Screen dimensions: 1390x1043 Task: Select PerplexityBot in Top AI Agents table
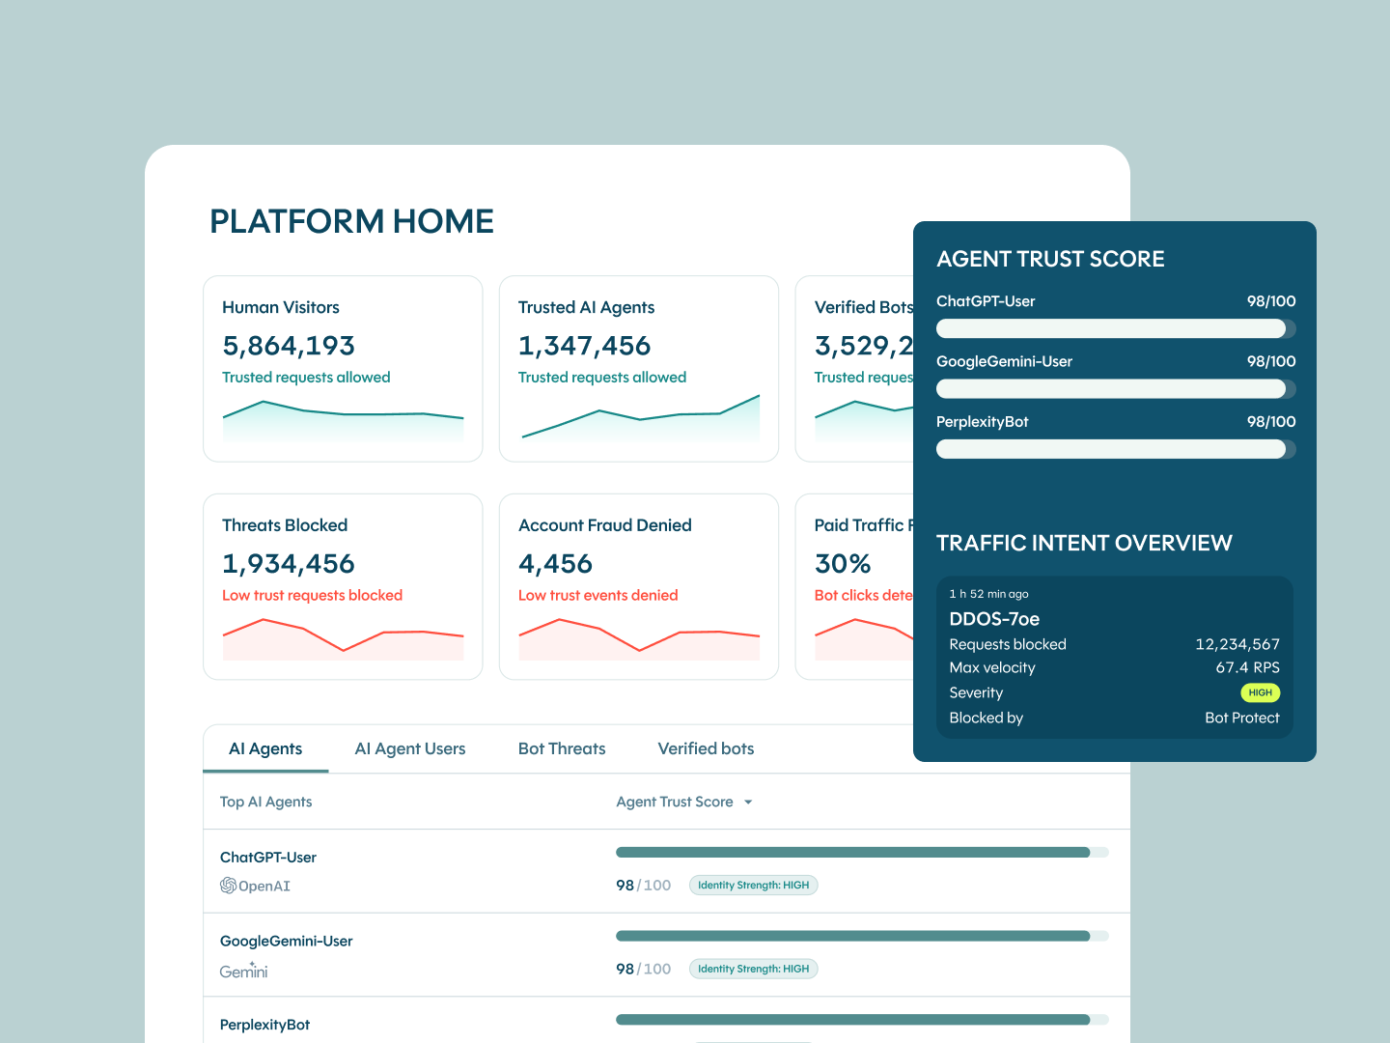264,1025
